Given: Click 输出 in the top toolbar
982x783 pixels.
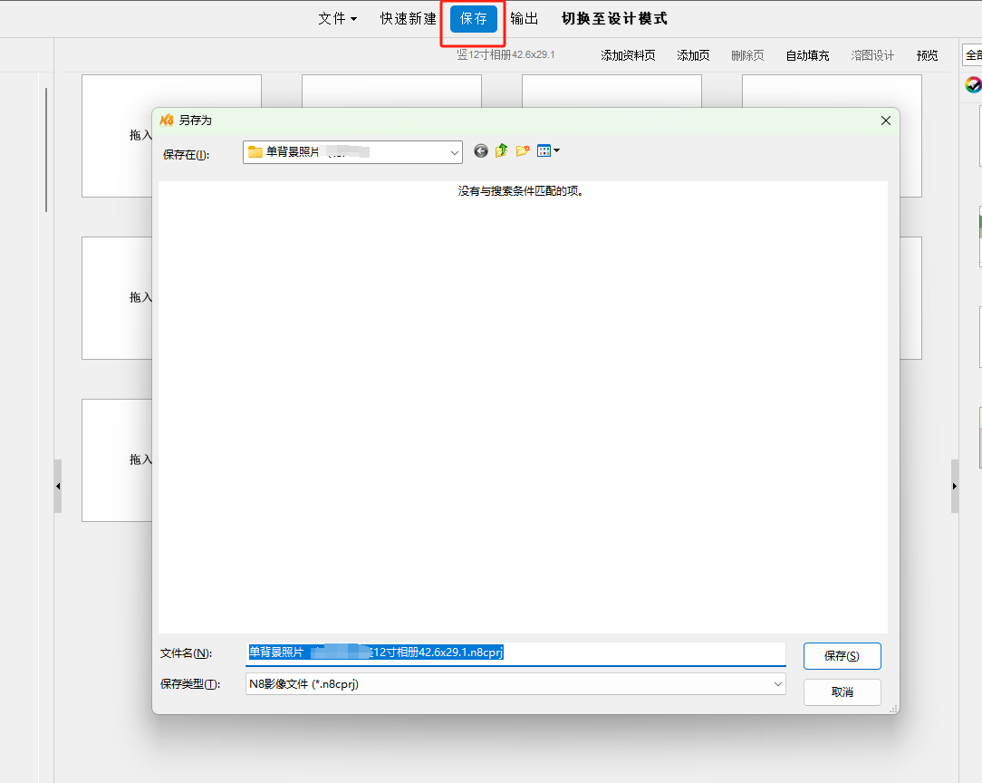Looking at the screenshot, I should pyautogui.click(x=525, y=19).
